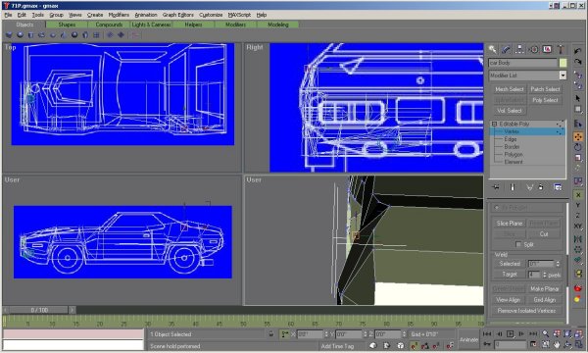Click the Play Animation button
The width and height of the screenshot is (588, 353).
point(510,333)
